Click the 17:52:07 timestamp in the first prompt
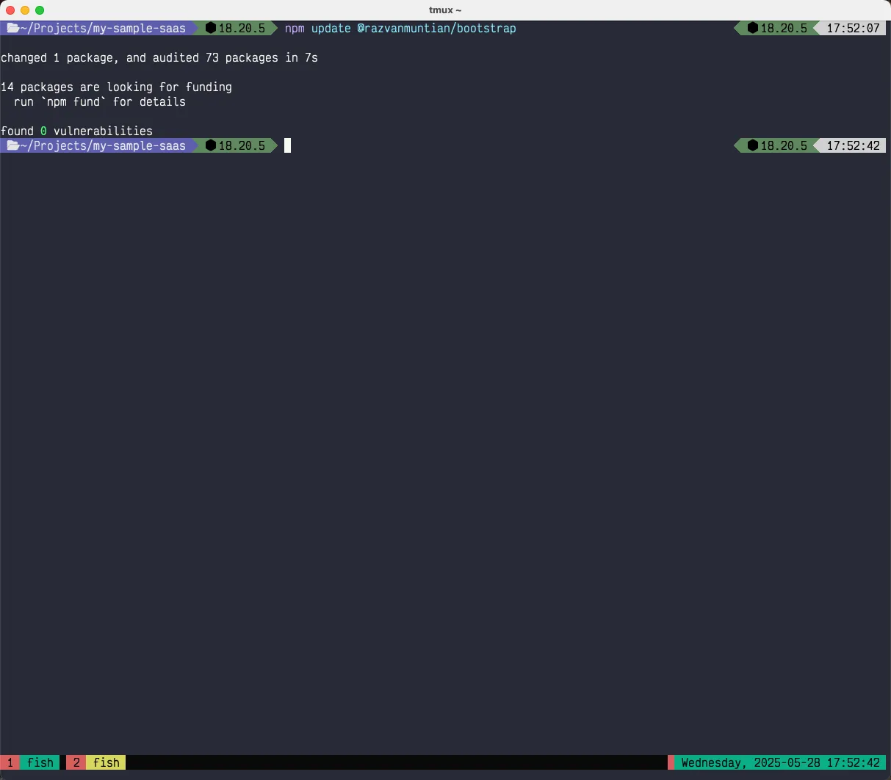The image size is (891, 780). (853, 29)
